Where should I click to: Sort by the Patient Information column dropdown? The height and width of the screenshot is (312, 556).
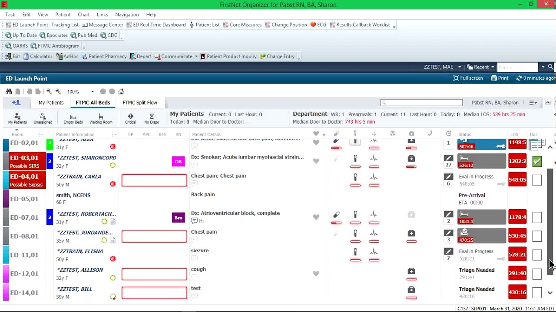coord(113,134)
